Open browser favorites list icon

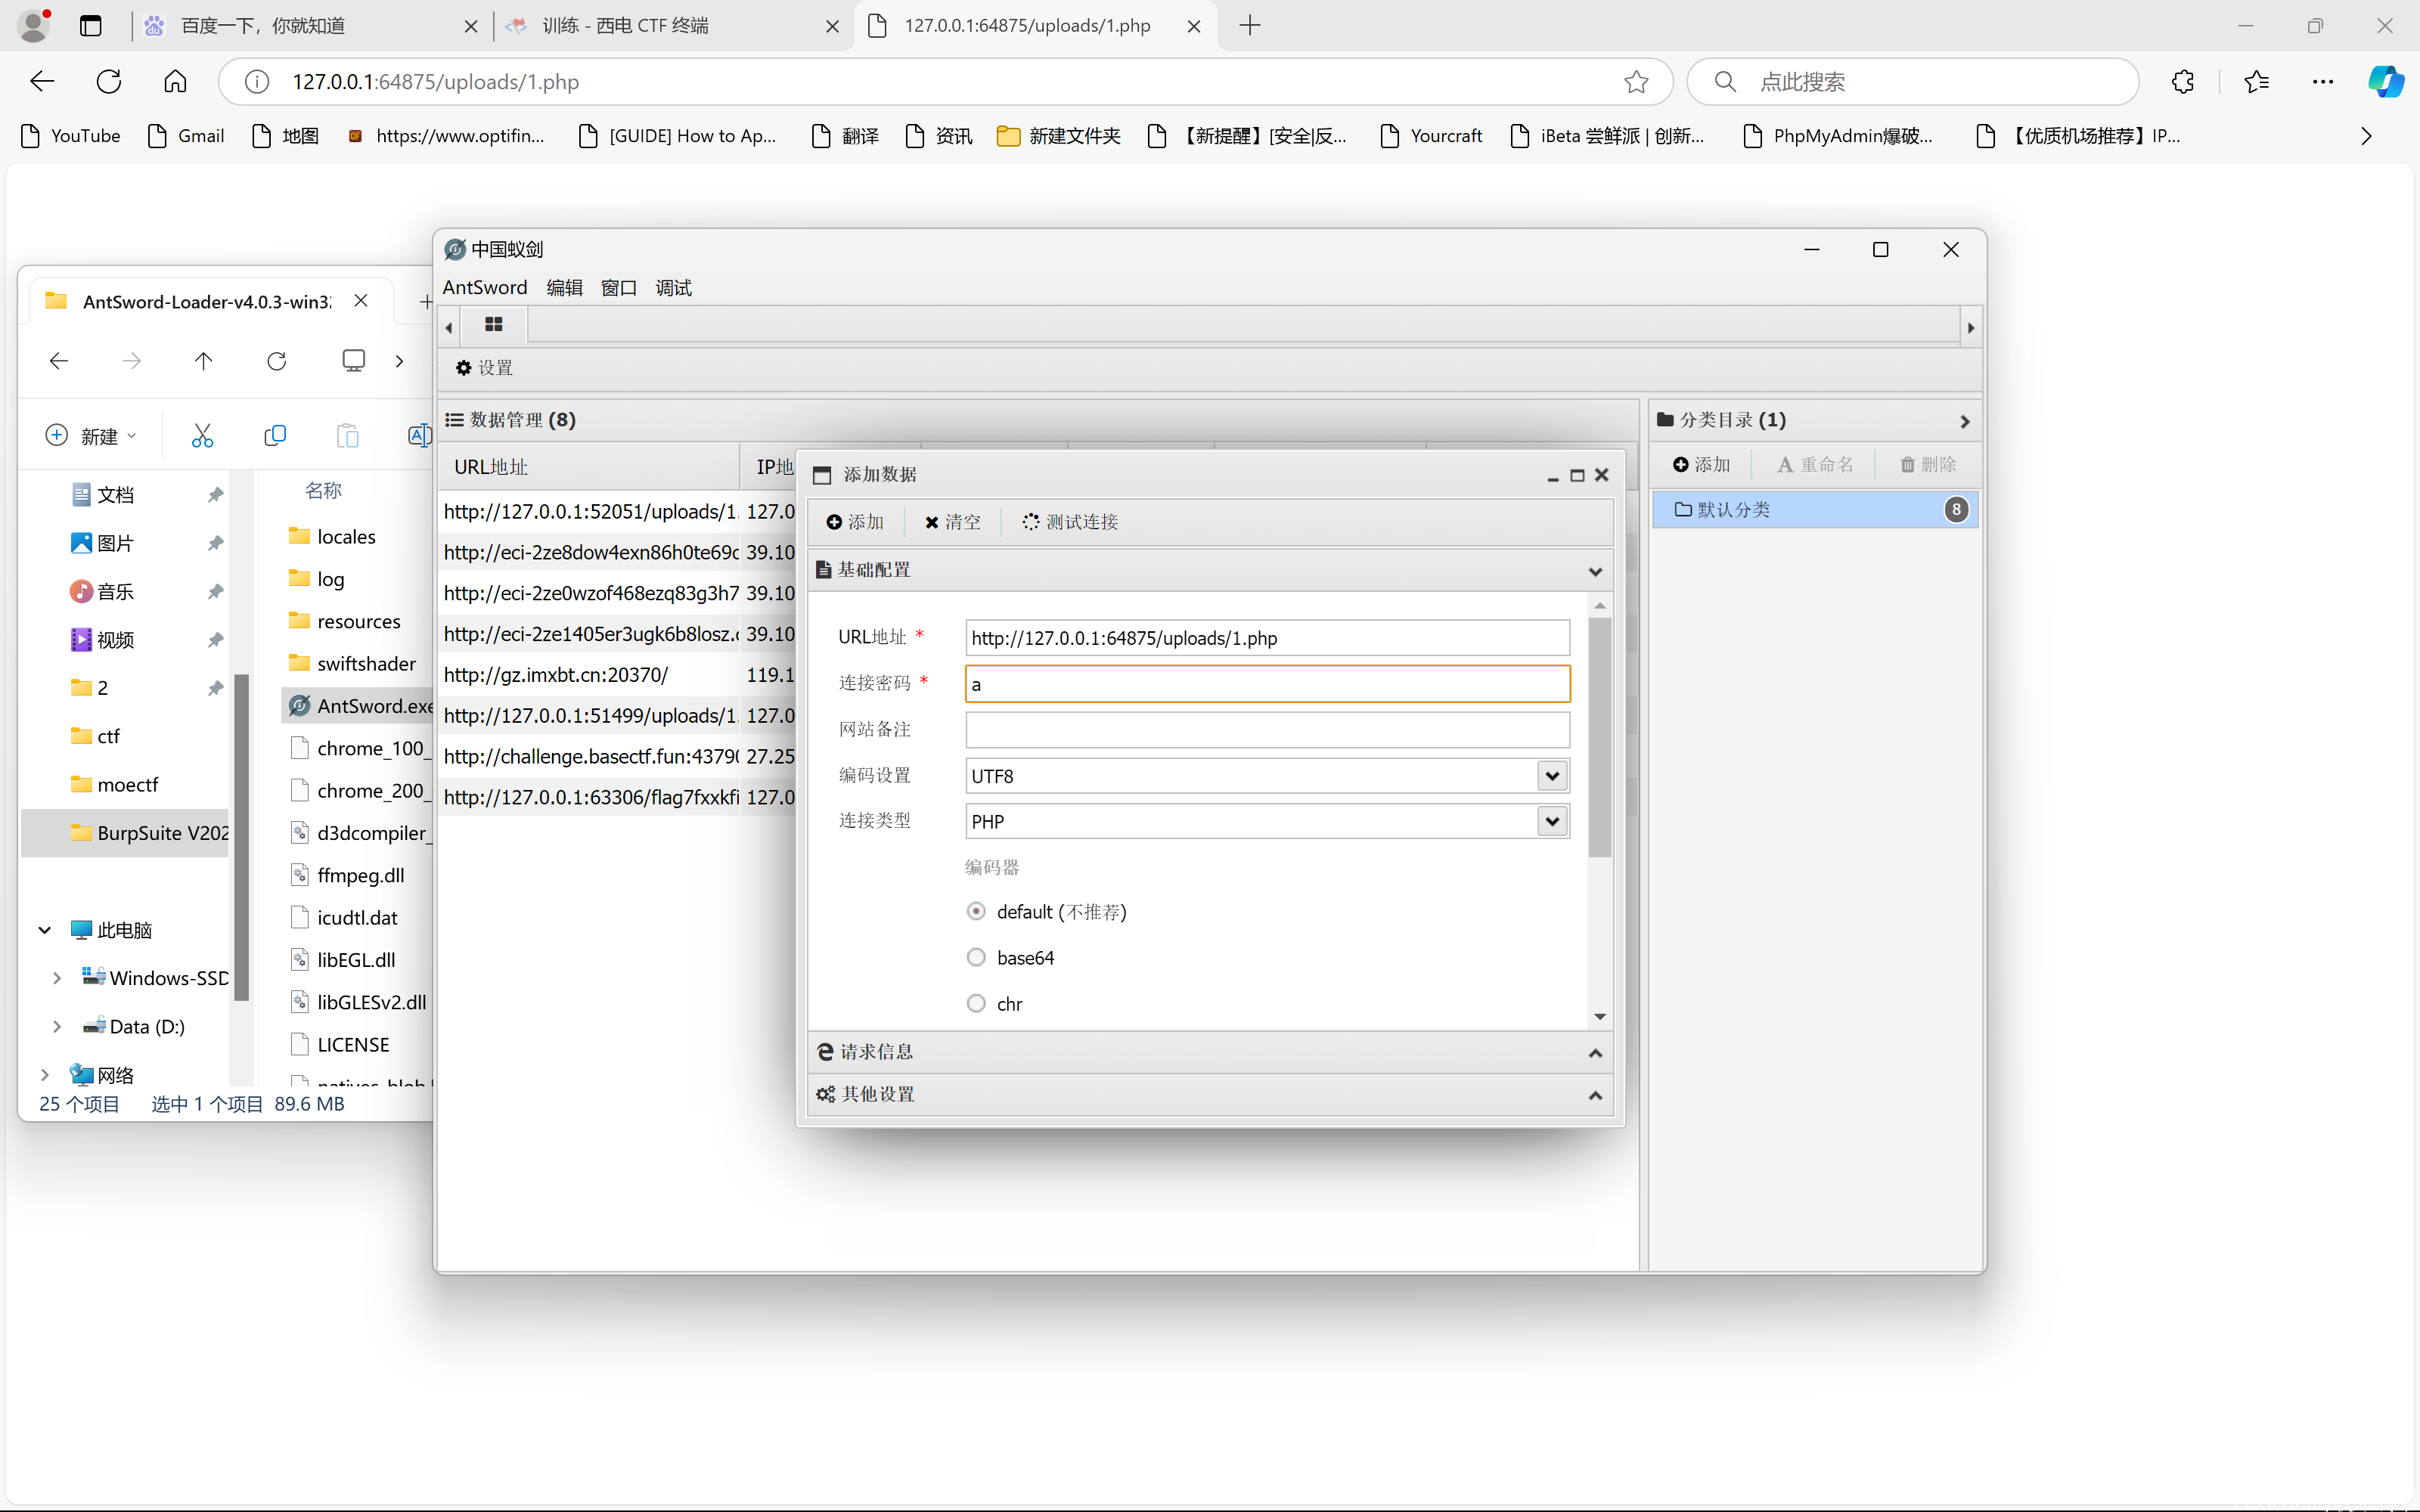pos(2256,82)
